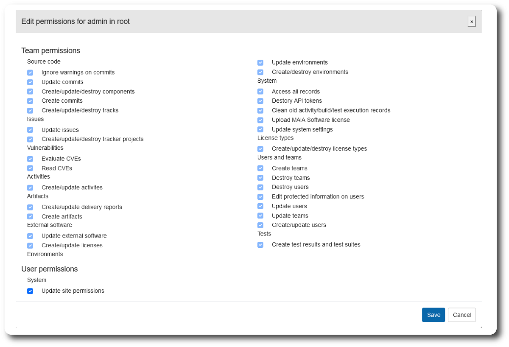Click the Cancel button
The width and height of the screenshot is (509, 347).
462,315
